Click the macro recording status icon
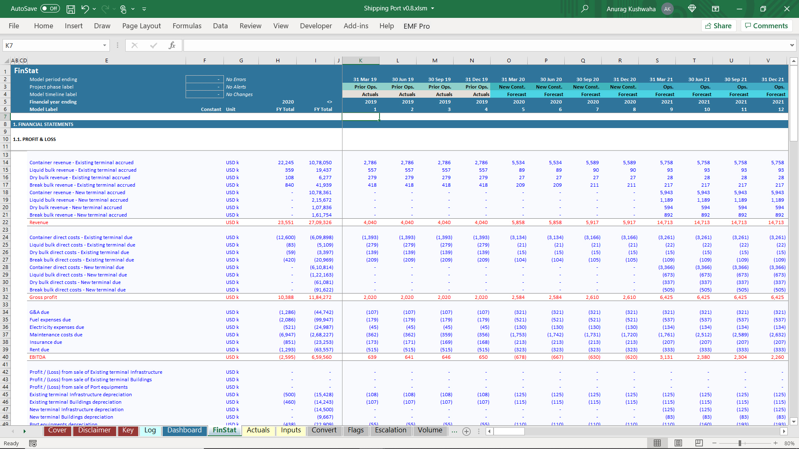799x449 pixels. (x=33, y=444)
